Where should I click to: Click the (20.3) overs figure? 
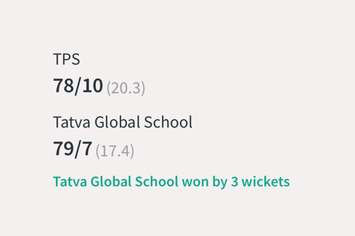pyautogui.click(x=126, y=88)
